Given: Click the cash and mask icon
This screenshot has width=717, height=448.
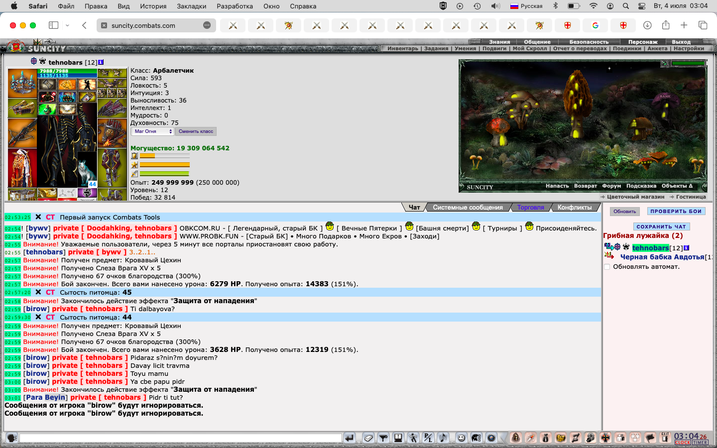Looking at the screenshot, I should tap(591, 438).
